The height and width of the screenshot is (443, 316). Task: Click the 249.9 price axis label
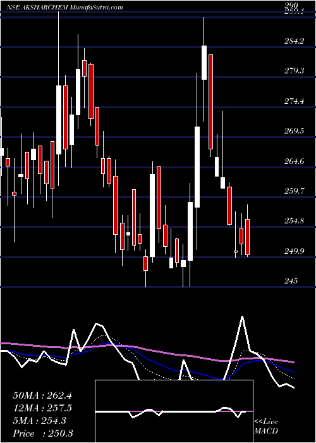(295, 251)
